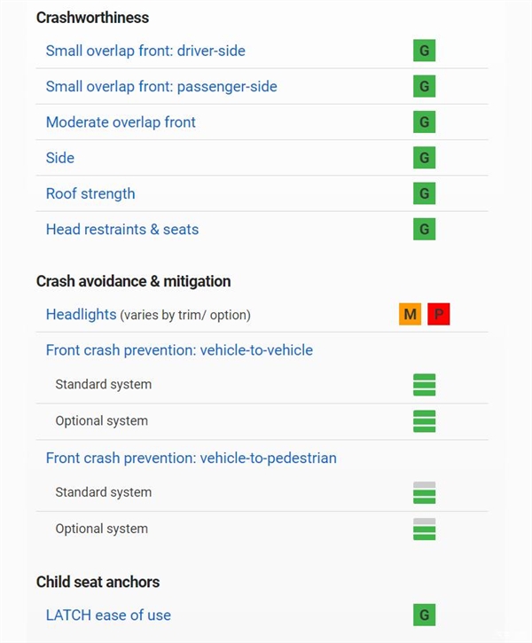Click the green G badge for passenger-side small overlap
532x643 pixels.
point(424,87)
